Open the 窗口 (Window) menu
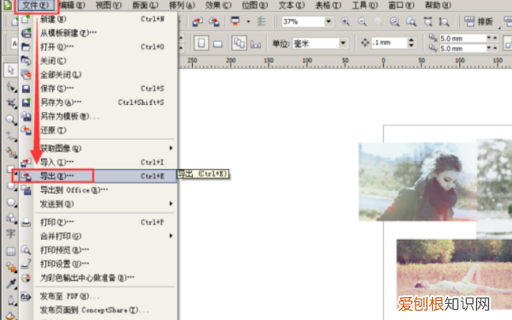The height and width of the screenshot is (320, 512). click(x=401, y=5)
